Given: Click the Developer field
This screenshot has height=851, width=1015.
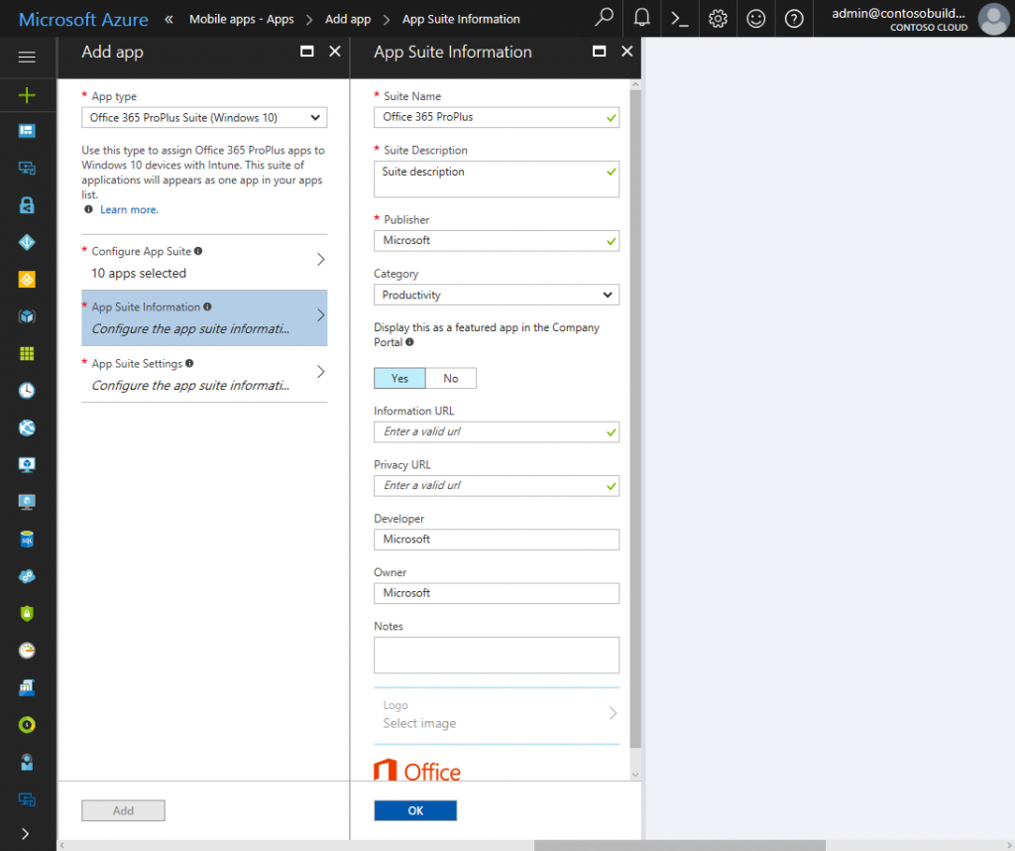Looking at the screenshot, I should 496,540.
